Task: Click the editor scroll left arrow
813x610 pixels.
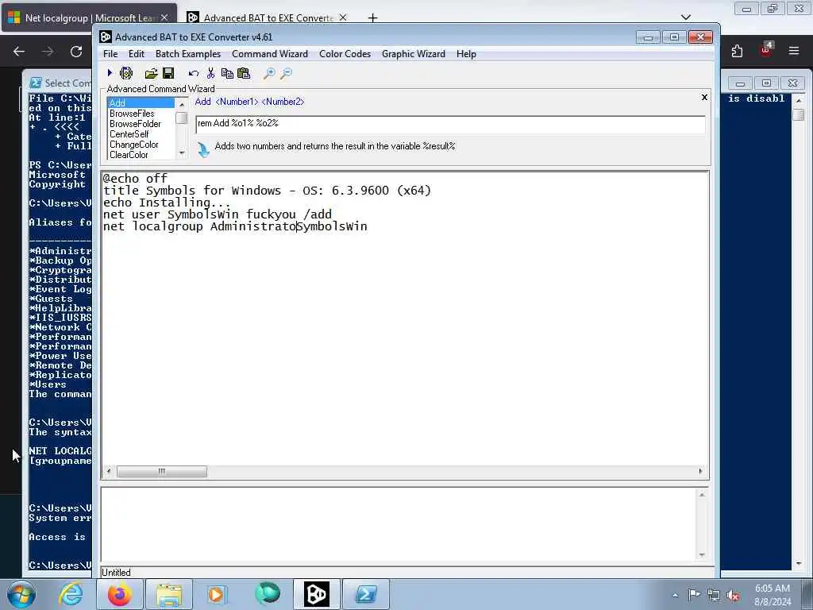Action: [x=108, y=472]
